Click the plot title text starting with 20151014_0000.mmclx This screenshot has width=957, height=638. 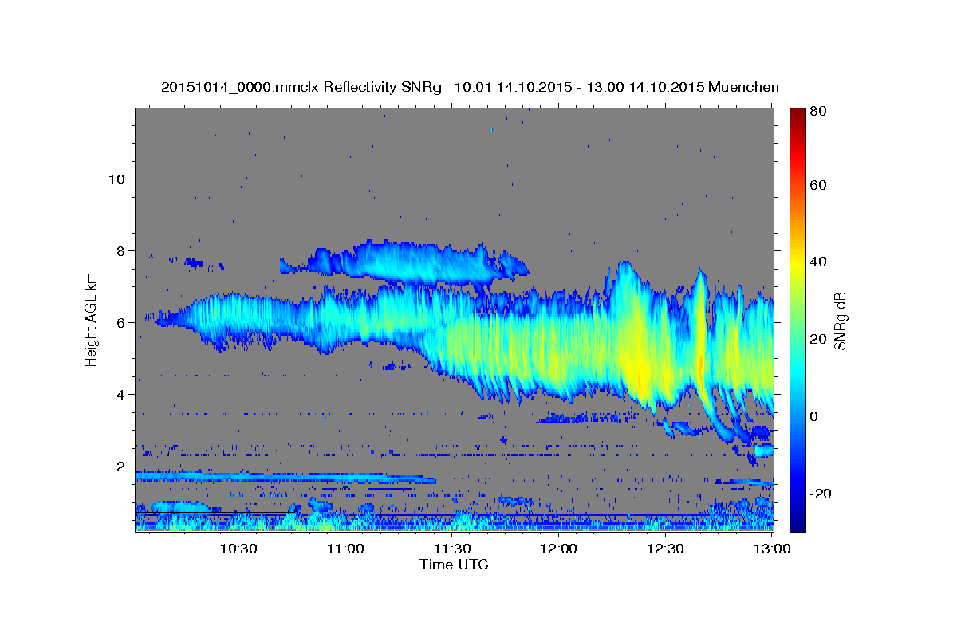click(x=471, y=87)
